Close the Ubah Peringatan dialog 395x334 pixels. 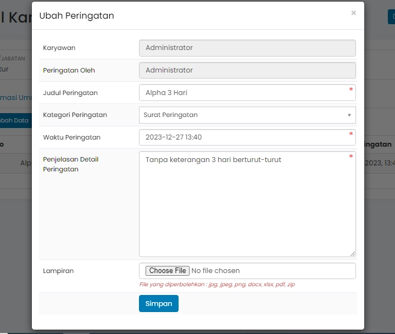(x=353, y=13)
